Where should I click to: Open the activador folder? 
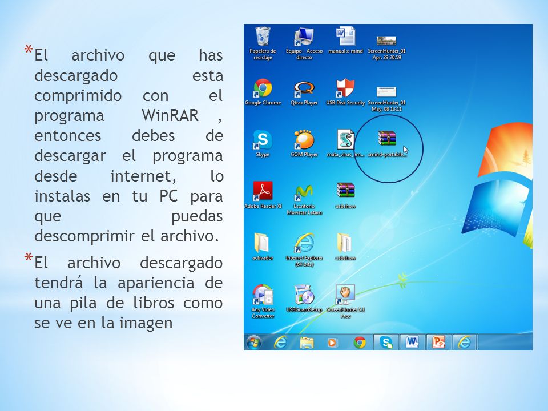click(x=263, y=247)
